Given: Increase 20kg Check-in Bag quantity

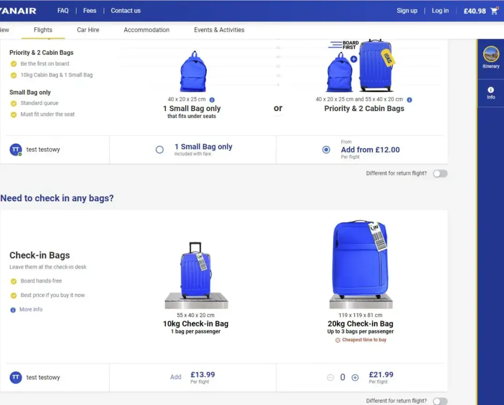Looking at the screenshot, I should 355,377.
